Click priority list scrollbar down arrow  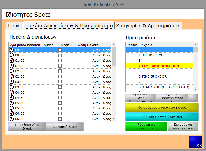pyautogui.click(x=195, y=89)
